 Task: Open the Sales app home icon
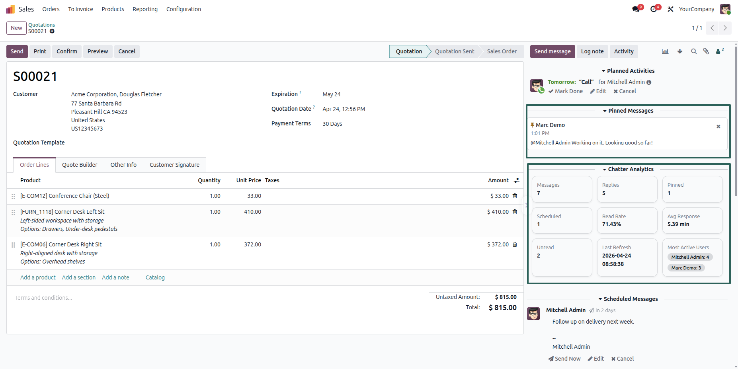tap(10, 9)
